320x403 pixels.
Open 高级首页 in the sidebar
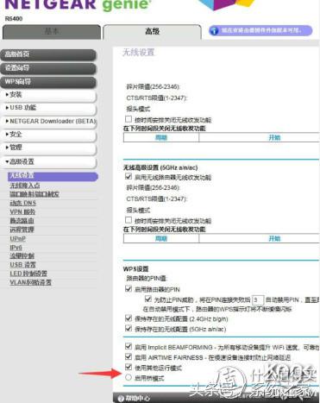(48, 54)
